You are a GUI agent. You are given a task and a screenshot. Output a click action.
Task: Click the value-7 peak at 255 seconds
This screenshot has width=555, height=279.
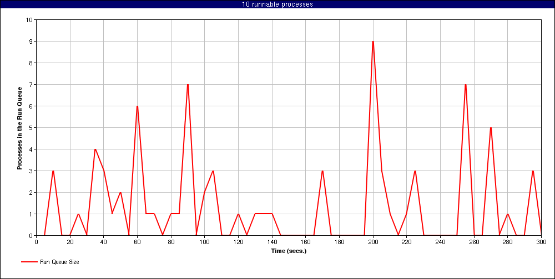(x=466, y=84)
